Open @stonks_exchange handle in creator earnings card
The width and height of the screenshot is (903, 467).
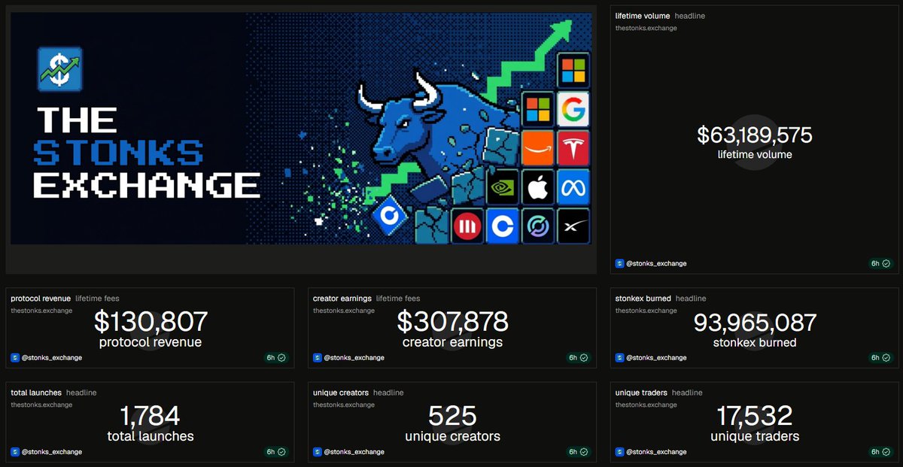(354, 358)
